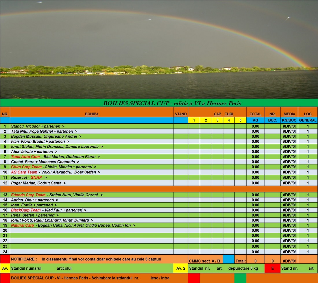The width and height of the screenshot is (318, 283).
Task: Select yellow cap turi column 5 header
Action: pos(240,120)
